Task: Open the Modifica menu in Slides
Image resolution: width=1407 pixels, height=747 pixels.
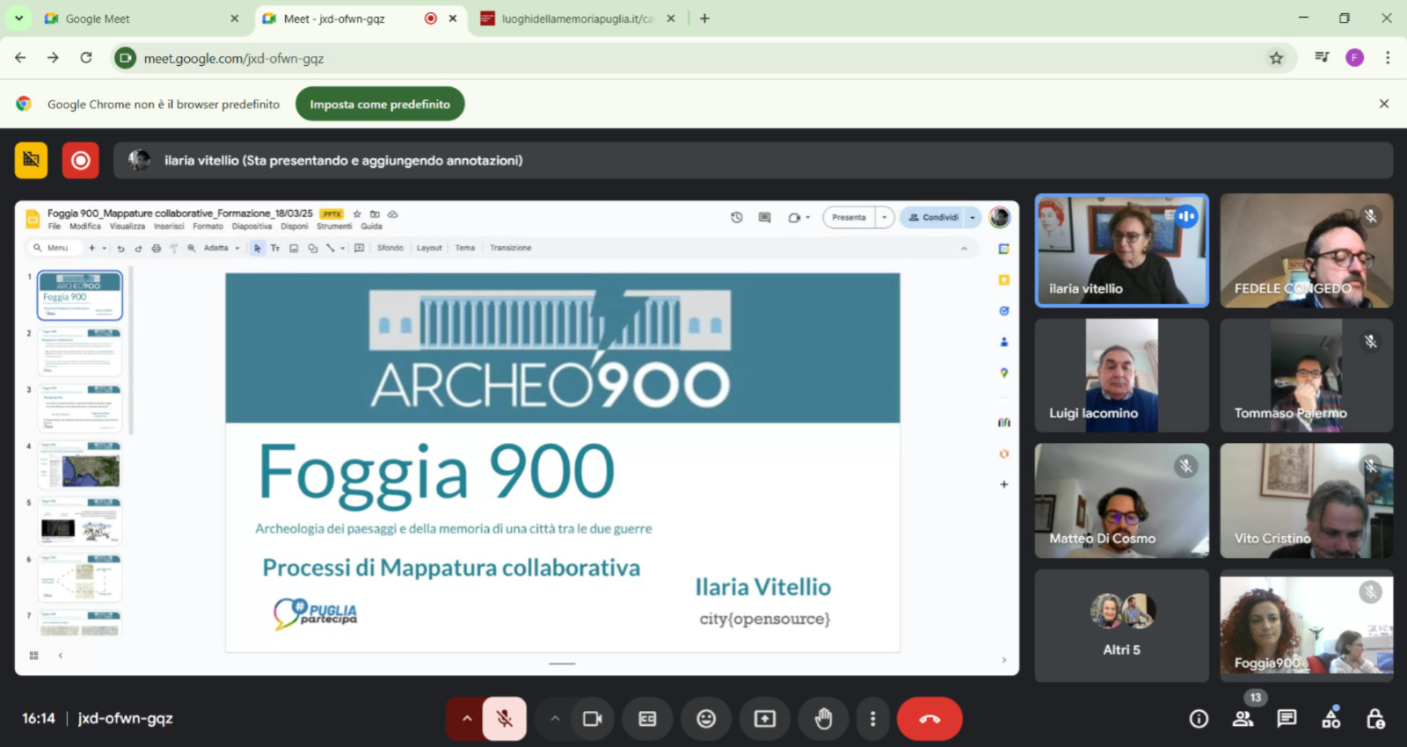Action: click(x=85, y=226)
